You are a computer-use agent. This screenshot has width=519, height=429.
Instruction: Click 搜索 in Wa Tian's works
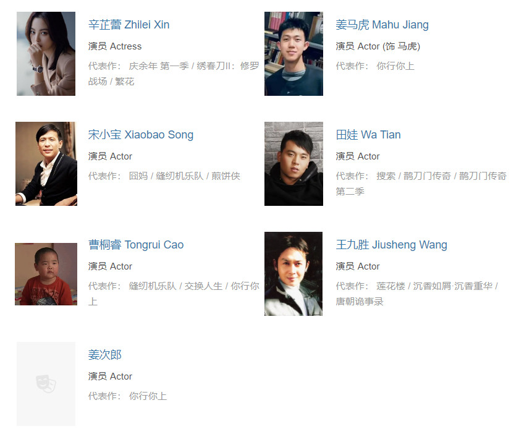[386, 176]
